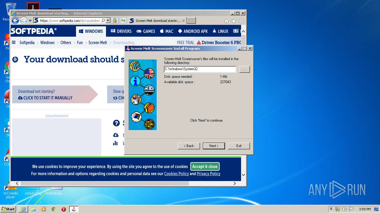Click the installer window title bar icon

coord(128,49)
